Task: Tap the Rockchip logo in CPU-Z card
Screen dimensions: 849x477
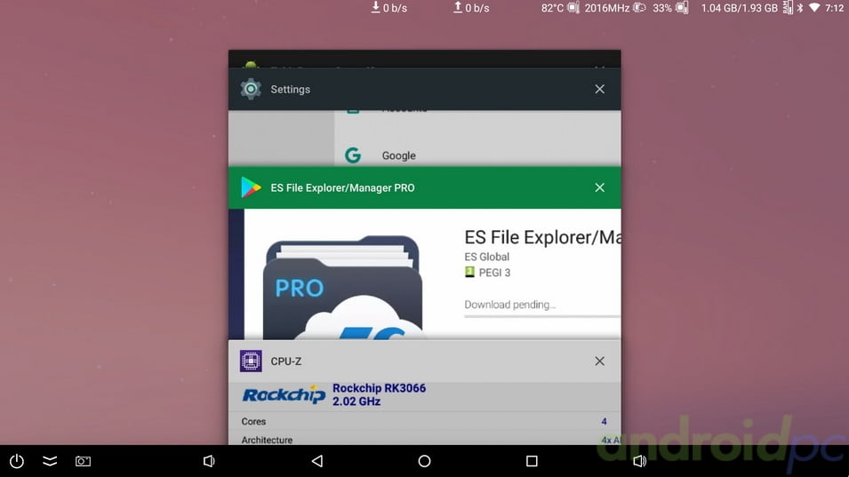Action: pyautogui.click(x=284, y=394)
